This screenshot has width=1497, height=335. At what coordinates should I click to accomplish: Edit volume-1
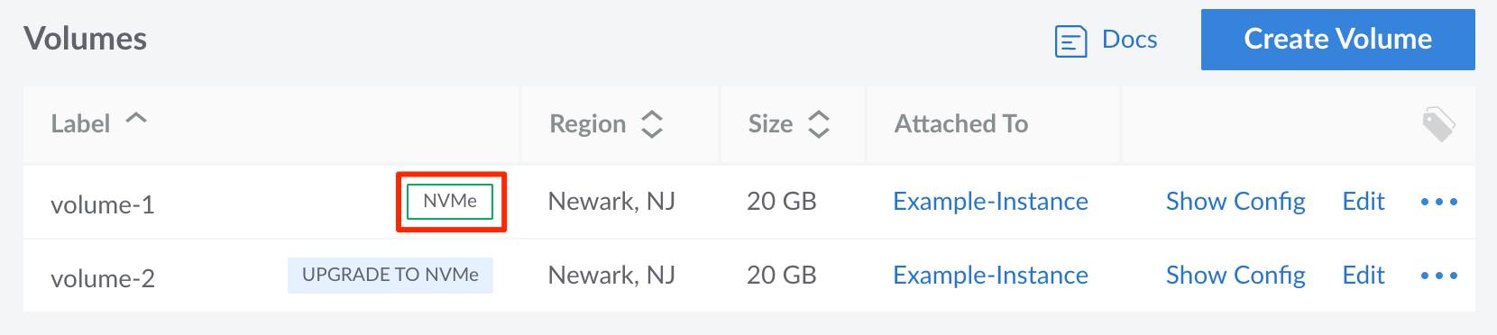pyautogui.click(x=1364, y=201)
